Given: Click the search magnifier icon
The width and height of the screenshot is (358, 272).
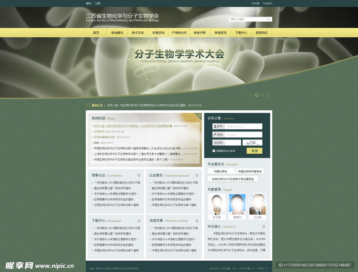Looking at the screenshot, I should tap(268, 19).
